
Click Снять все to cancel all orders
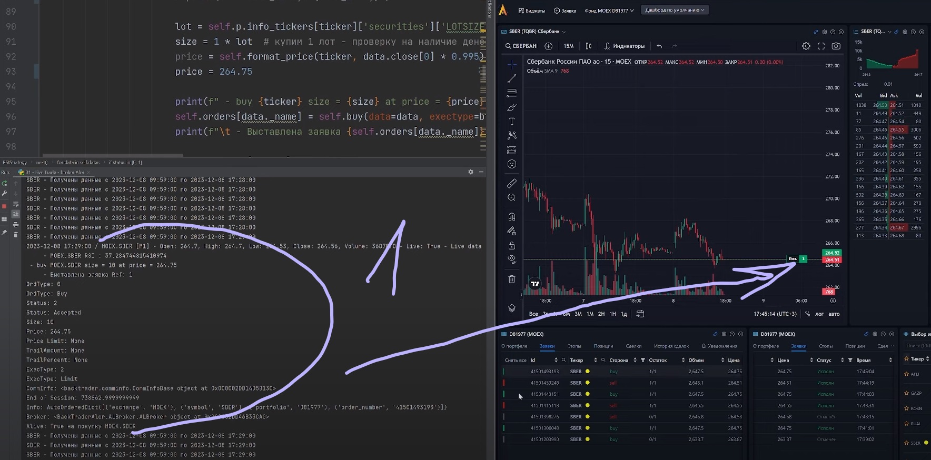click(x=516, y=361)
